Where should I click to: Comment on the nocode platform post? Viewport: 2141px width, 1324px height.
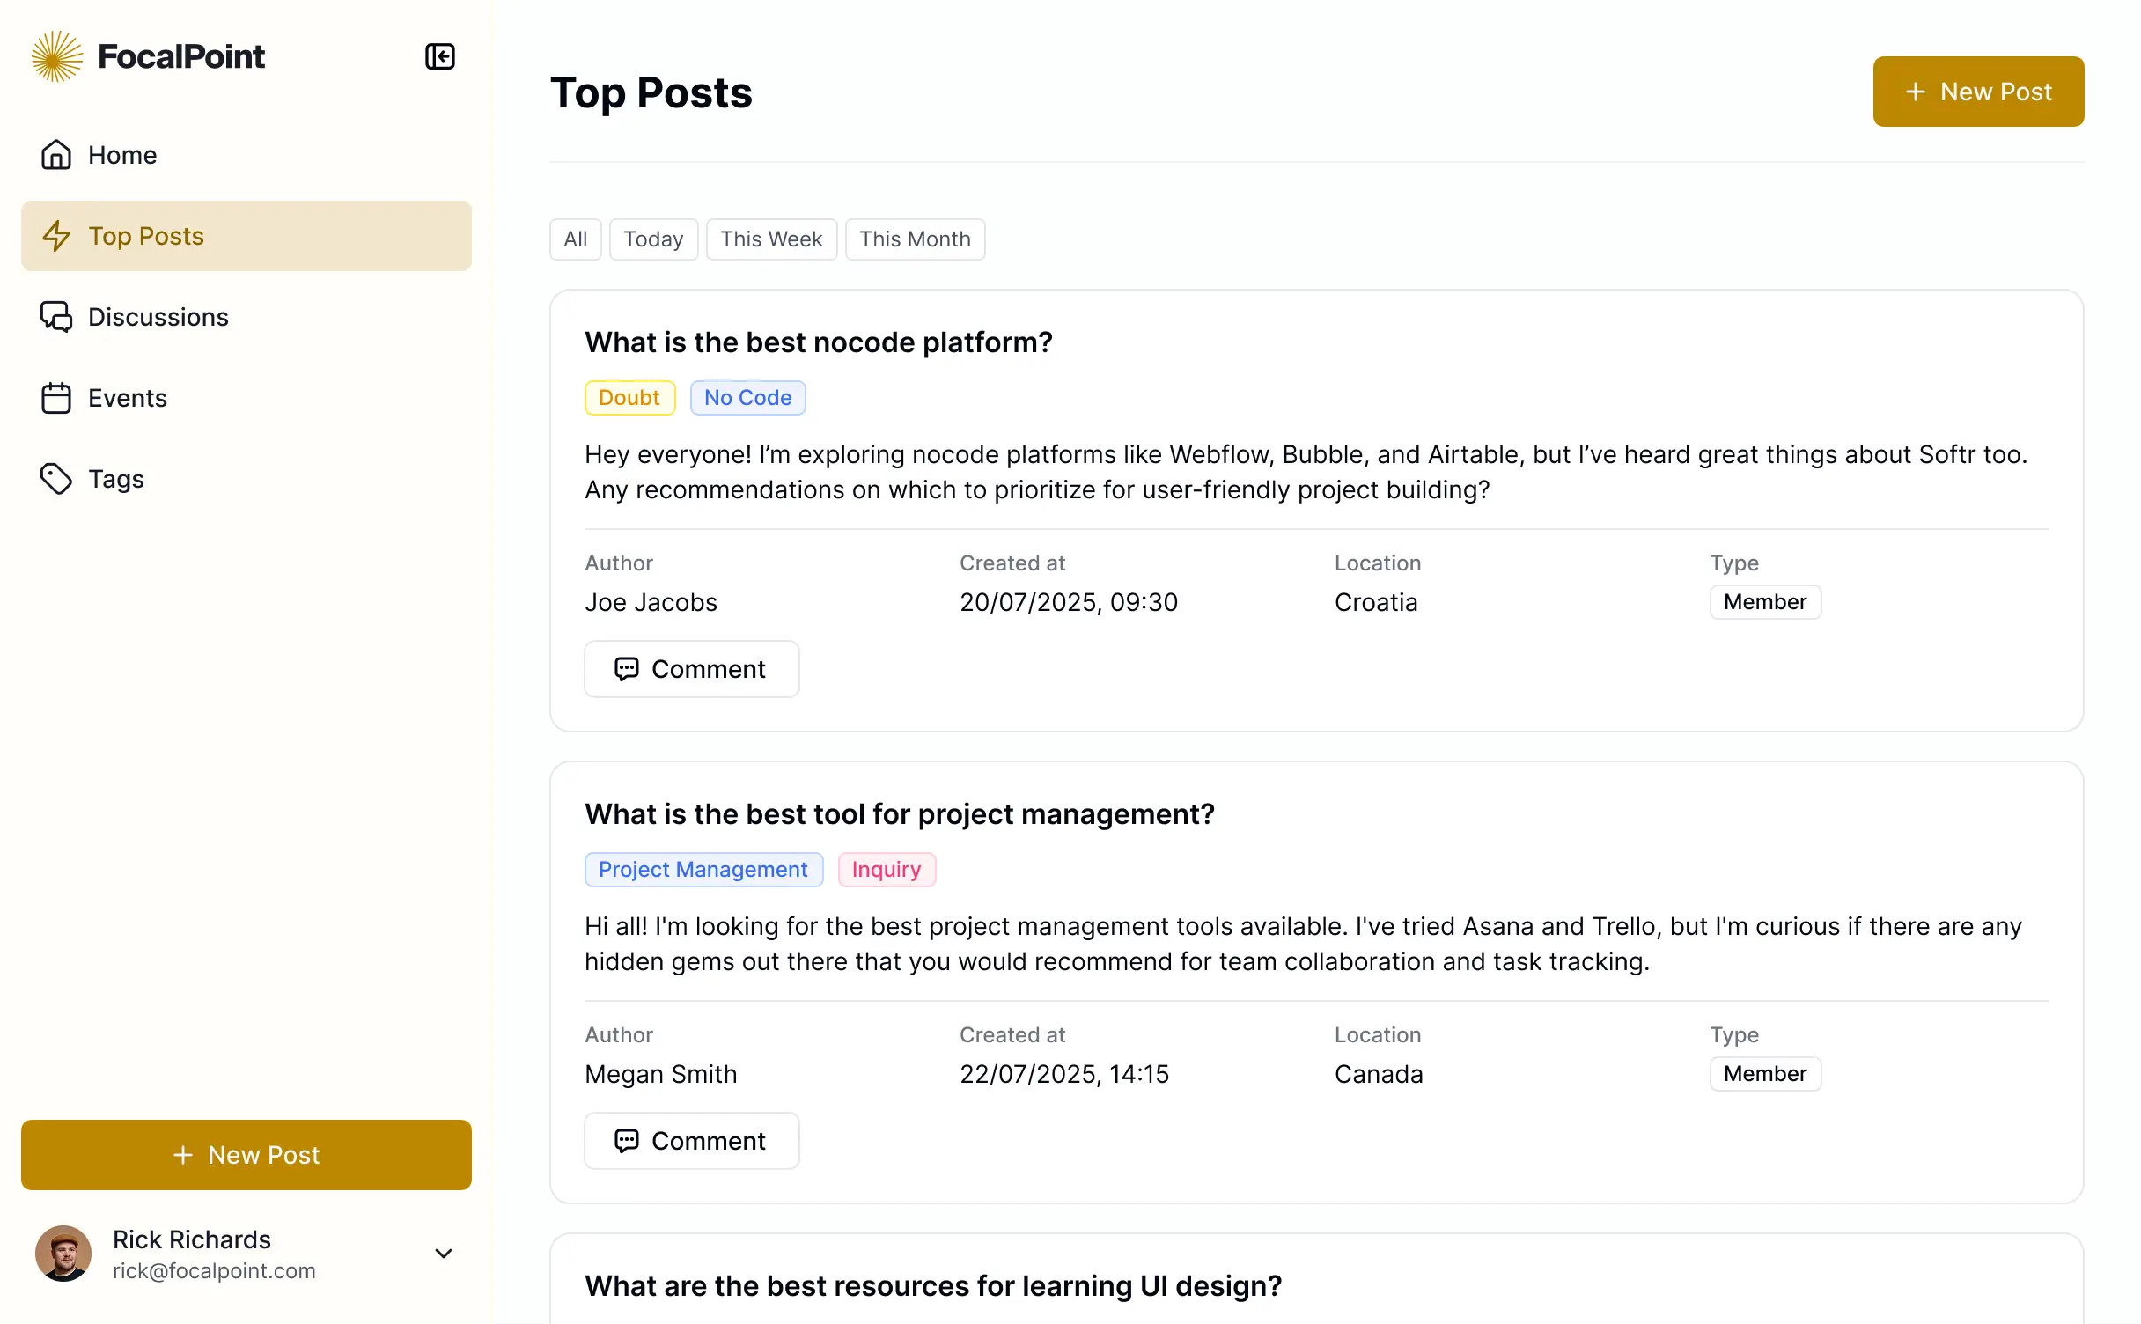[x=691, y=669]
